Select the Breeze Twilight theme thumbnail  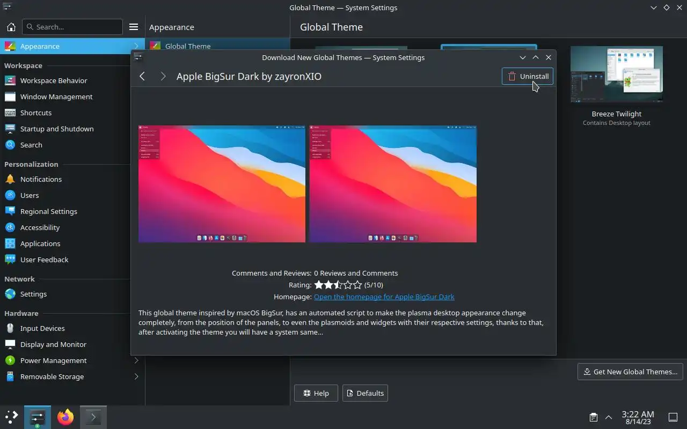(x=617, y=74)
